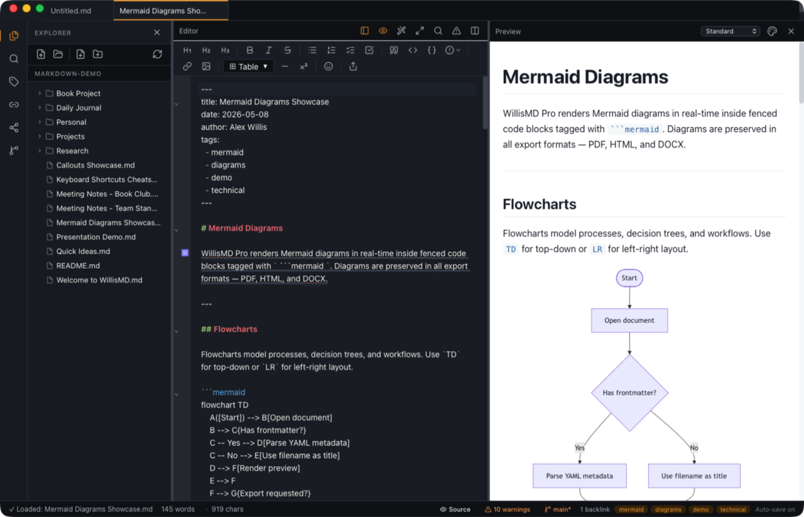The width and height of the screenshot is (804, 517).
Task: Toggle Auto-save in the status bar
Action: point(775,509)
